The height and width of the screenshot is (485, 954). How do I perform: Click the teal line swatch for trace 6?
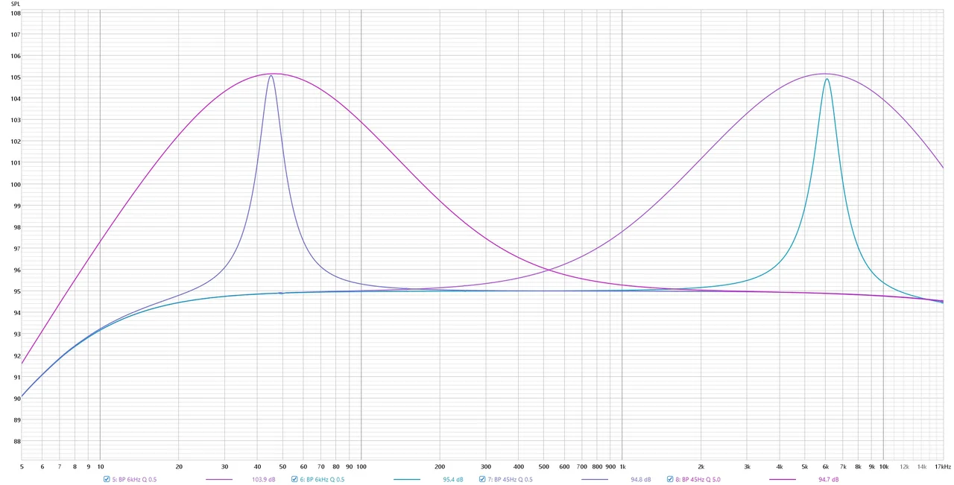click(406, 480)
